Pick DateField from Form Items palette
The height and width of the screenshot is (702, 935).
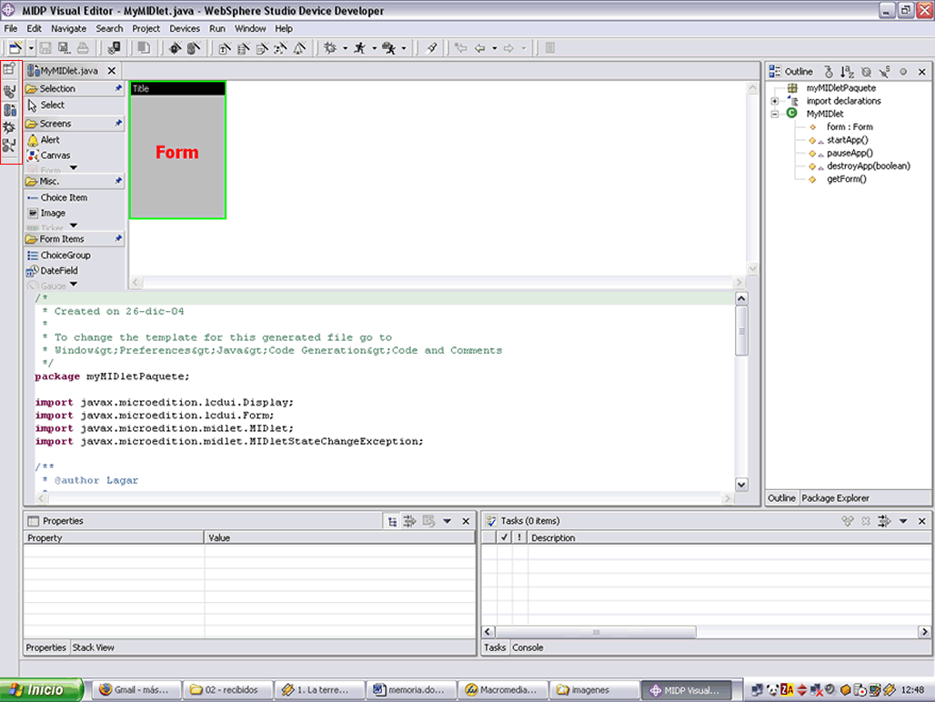pos(53,271)
